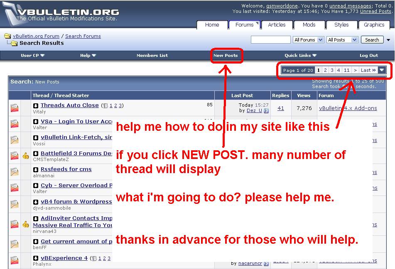Click the download arrow icon before Rssfeeds for cms

coord(36,169)
